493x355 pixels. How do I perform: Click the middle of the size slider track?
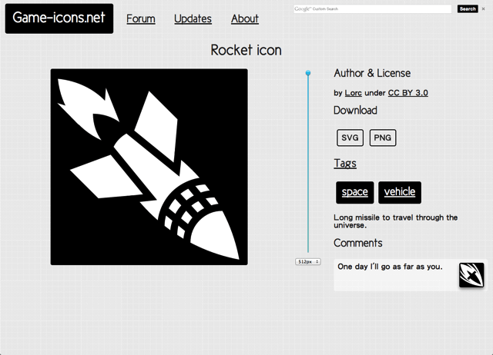point(308,165)
